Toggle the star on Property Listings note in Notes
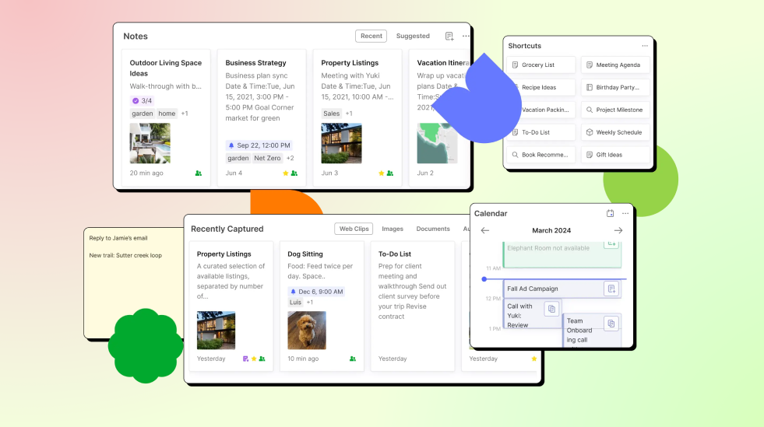Screen dimensions: 764x427 click(381, 173)
